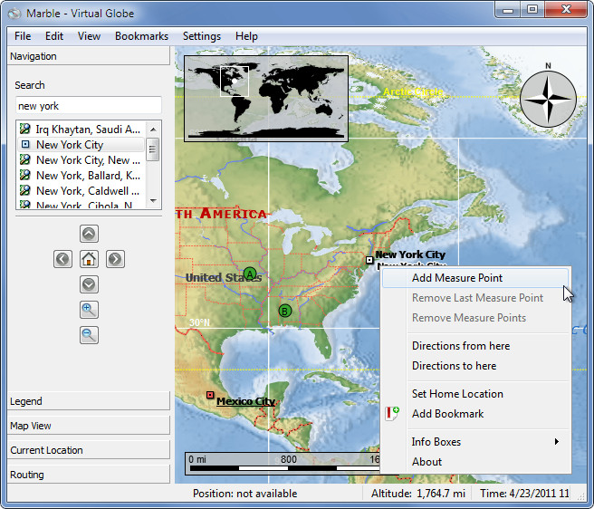Click the navigate down arrow button

89,284
